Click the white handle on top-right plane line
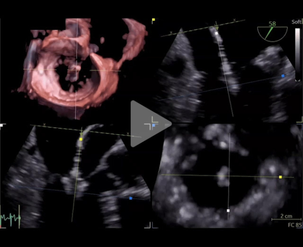This screenshot has width=303, height=247. 217,33
